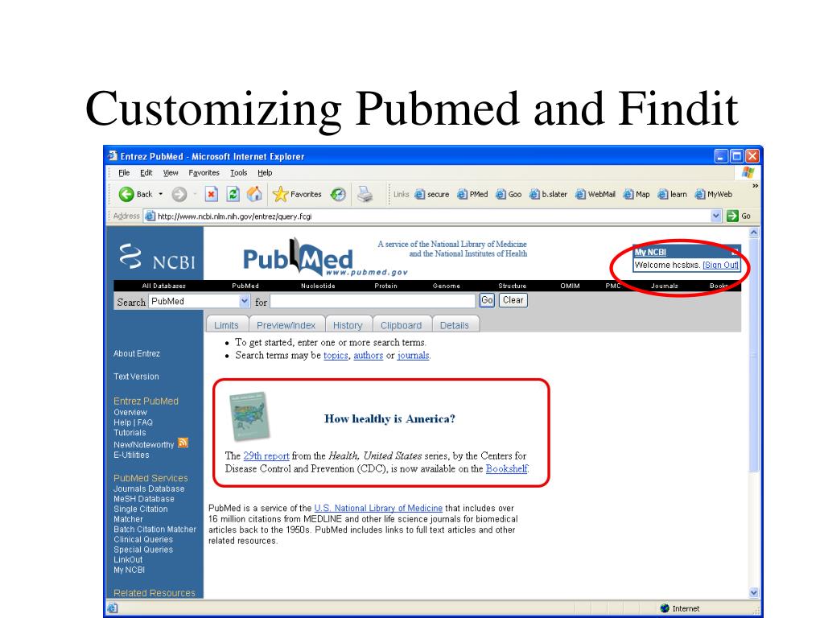824x618 pixels.
Task: Go to the Home page icon
Action: pos(254,195)
